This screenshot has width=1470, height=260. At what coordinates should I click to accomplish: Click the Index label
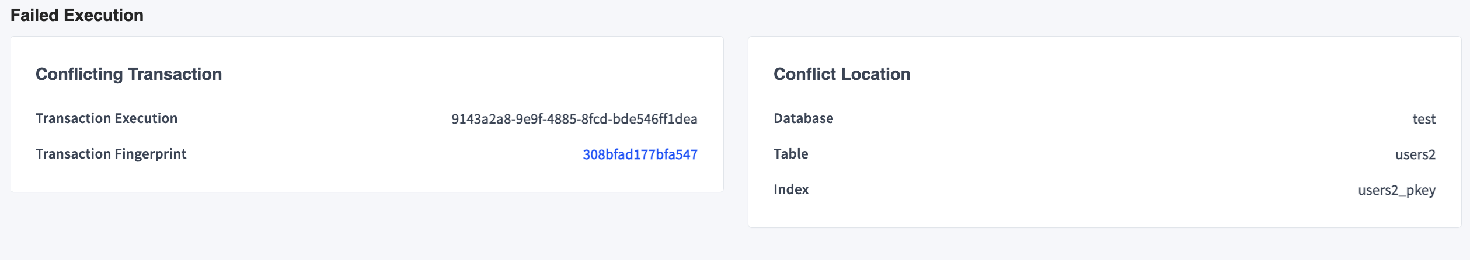(790, 189)
